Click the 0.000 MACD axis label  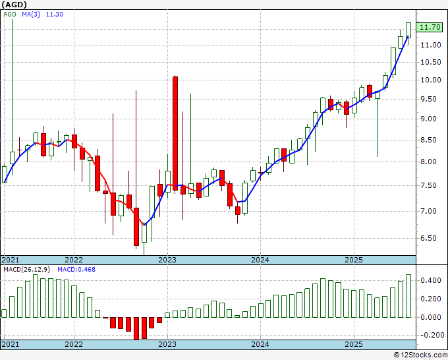431,317
